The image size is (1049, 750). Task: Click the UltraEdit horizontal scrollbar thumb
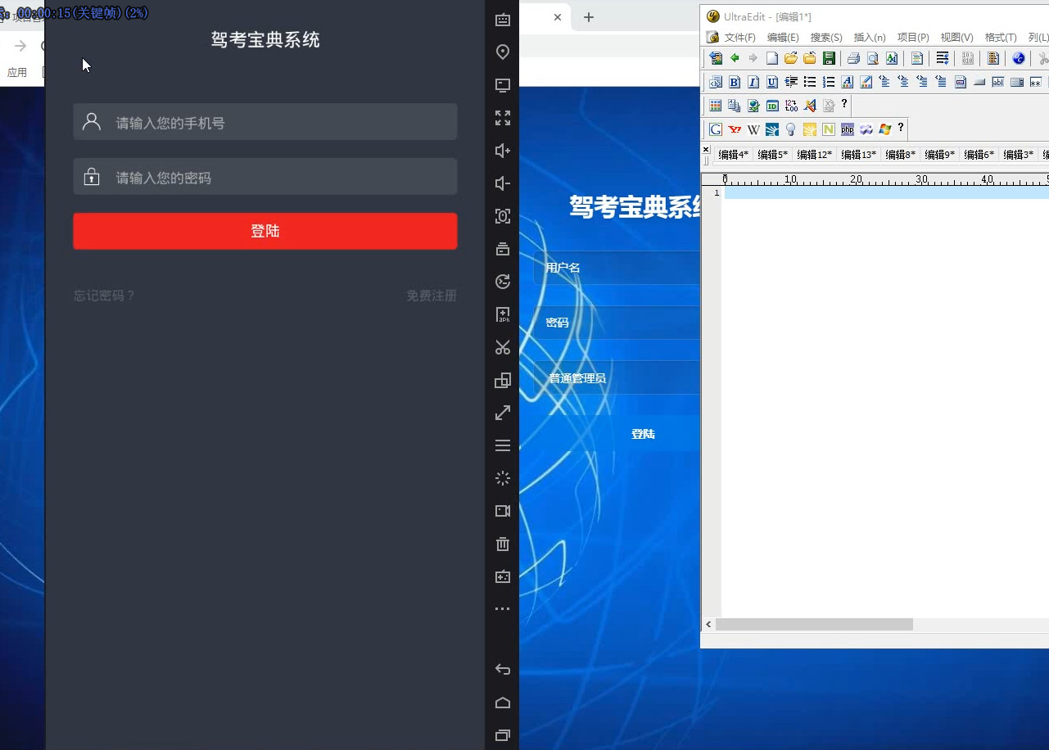pos(814,625)
